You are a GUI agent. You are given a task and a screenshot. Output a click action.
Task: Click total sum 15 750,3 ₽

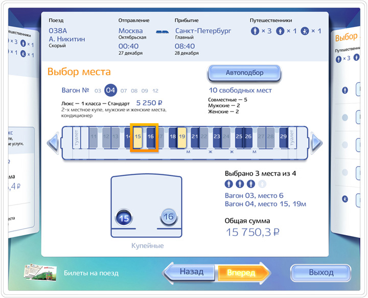click(x=252, y=232)
